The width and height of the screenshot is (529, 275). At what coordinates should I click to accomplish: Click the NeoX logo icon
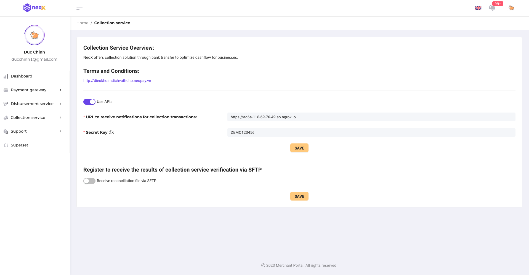point(27,8)
